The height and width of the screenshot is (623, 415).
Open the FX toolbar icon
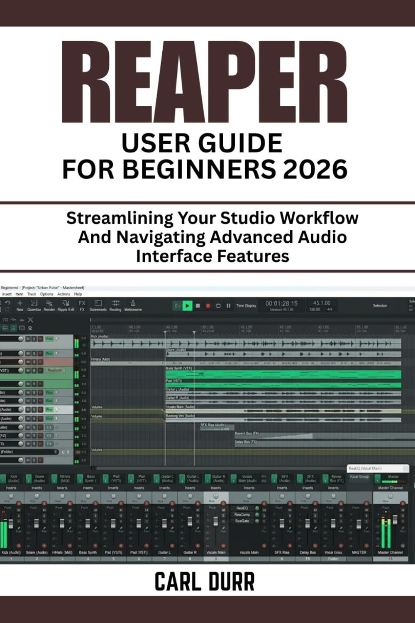(82, 305)
